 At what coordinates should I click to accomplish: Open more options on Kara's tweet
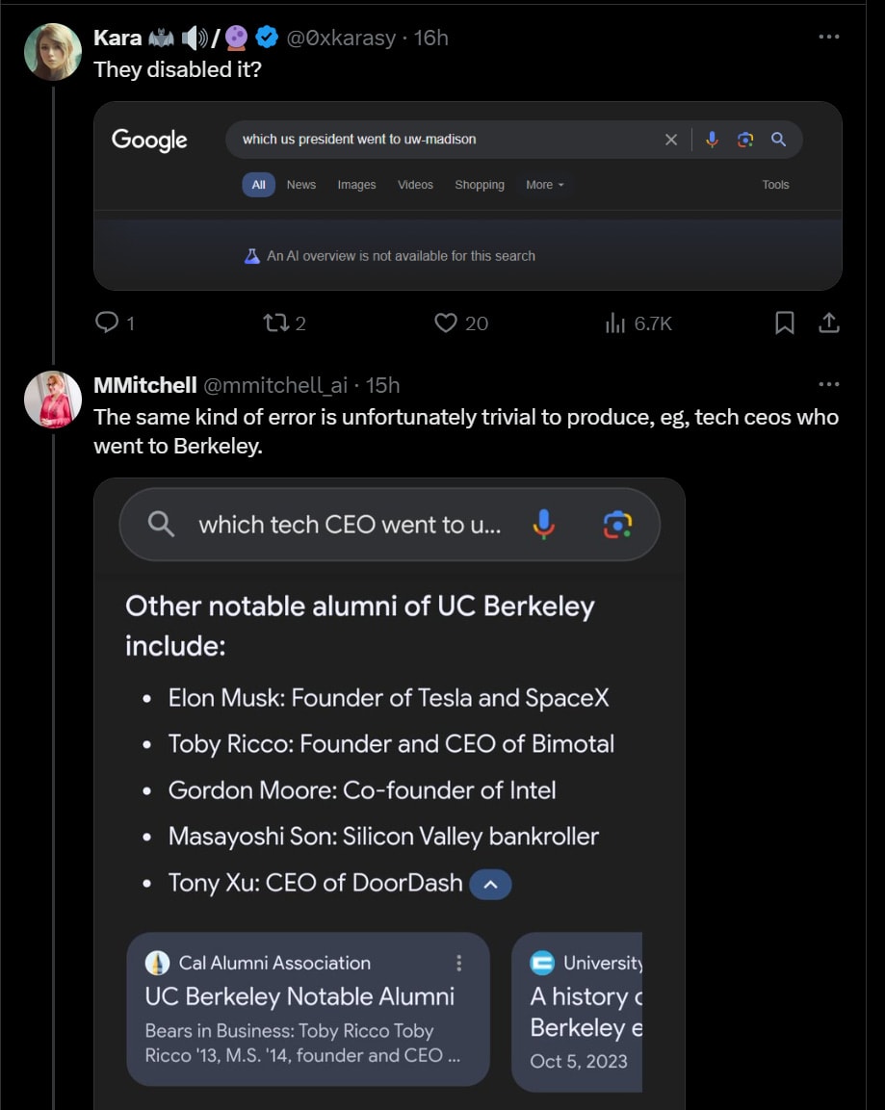pyautogui.click(x=828, y=37)
